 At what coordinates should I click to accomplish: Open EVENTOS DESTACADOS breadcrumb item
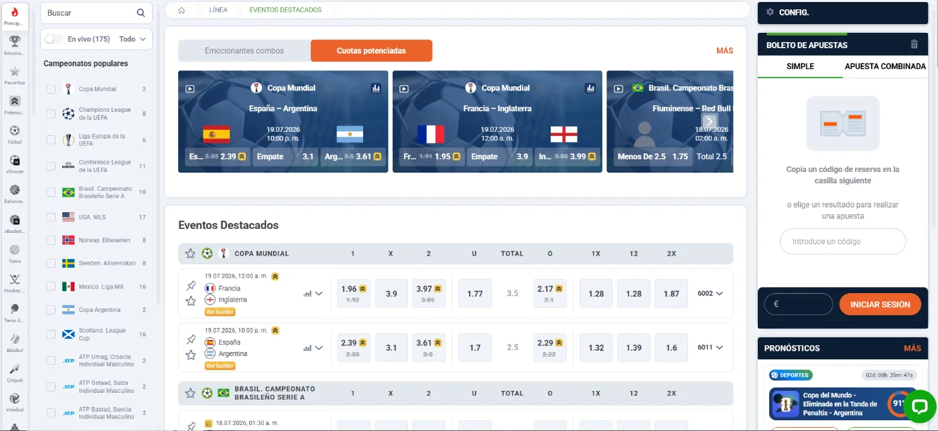click(x=285, y=10)
